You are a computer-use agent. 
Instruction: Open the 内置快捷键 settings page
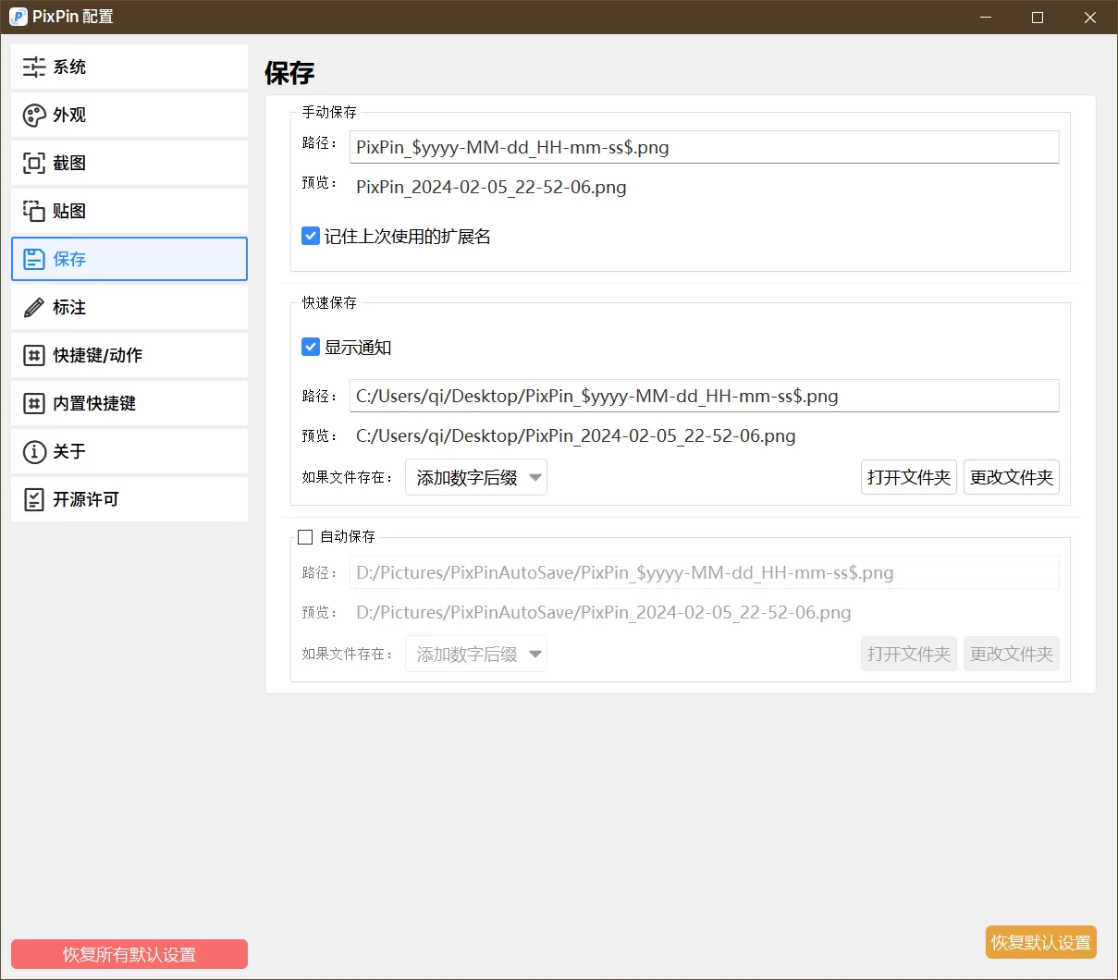[x=129, y=403]
